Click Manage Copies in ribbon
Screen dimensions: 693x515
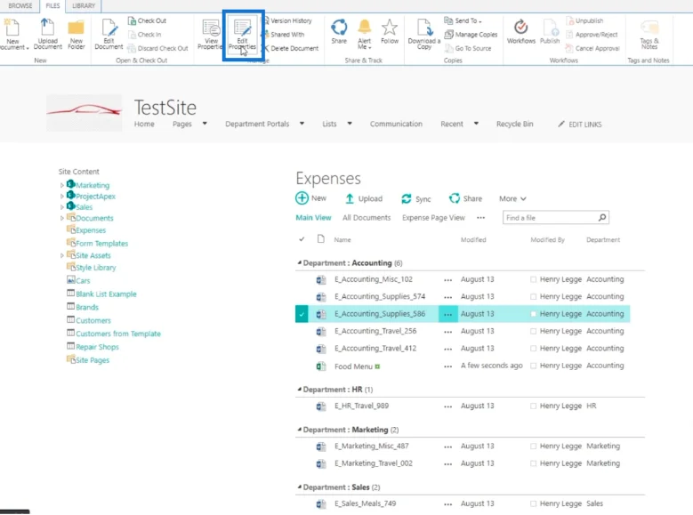(471, 35)
